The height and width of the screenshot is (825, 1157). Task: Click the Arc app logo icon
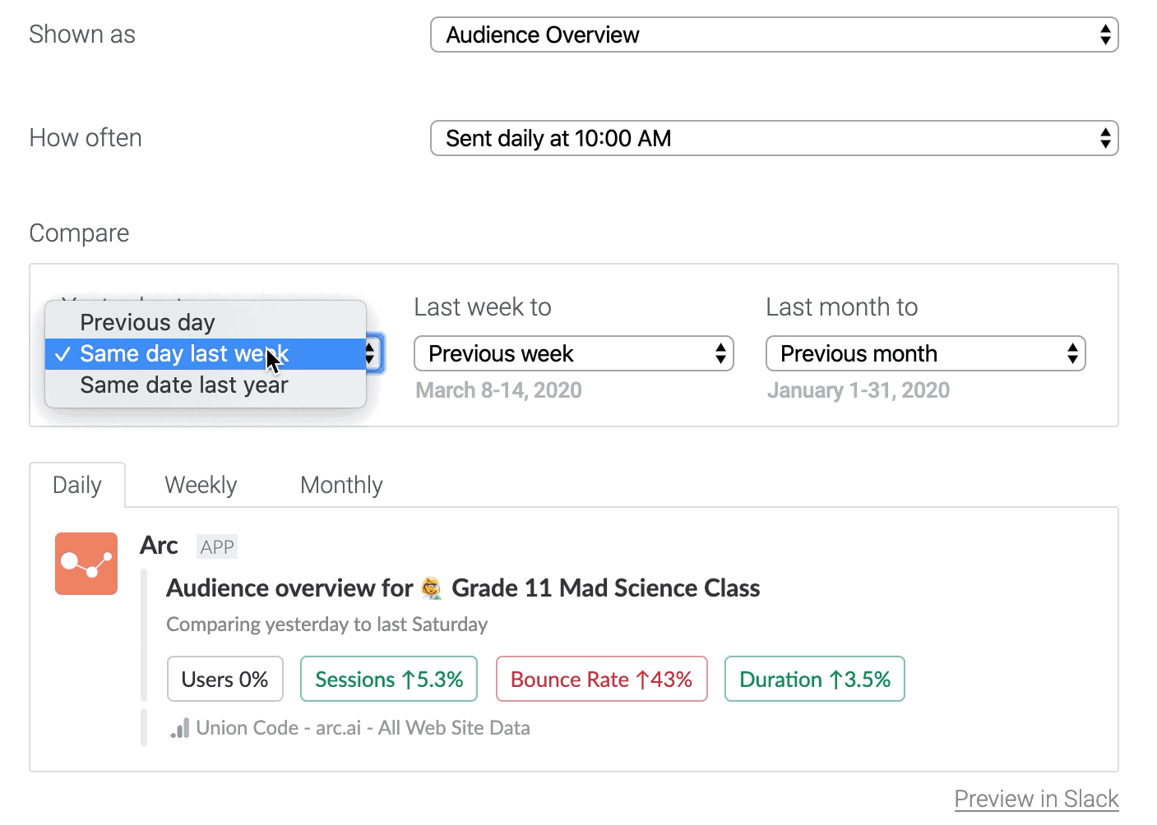click(x=86, y=564)
